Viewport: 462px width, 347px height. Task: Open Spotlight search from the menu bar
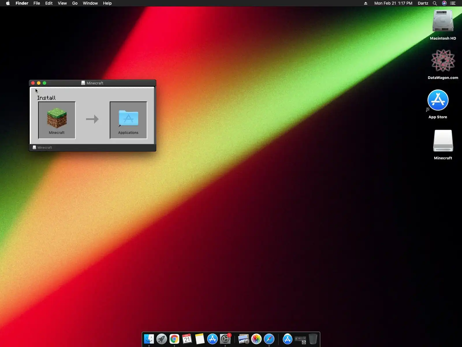(x=435, y=3)
